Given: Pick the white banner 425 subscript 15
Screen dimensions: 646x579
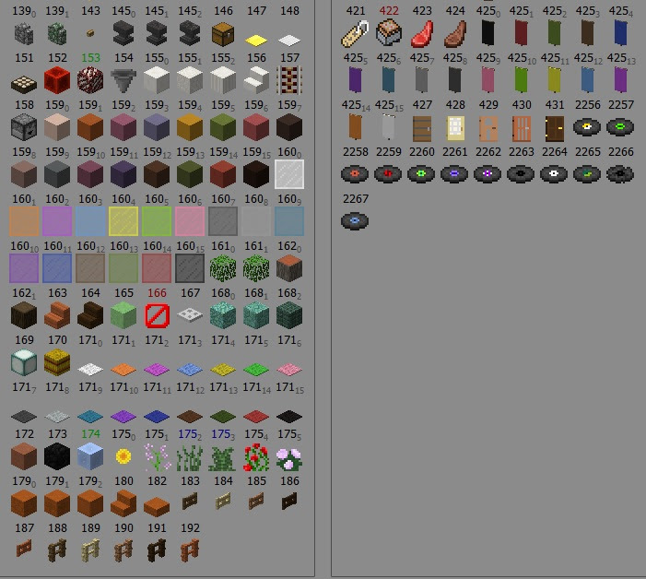Looking at the screenshot, I should 389,127.
